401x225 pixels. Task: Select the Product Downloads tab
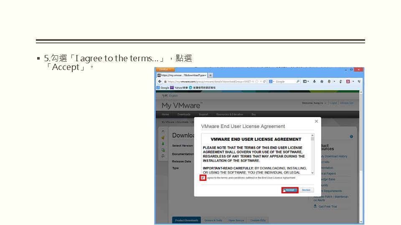(186, 220)
